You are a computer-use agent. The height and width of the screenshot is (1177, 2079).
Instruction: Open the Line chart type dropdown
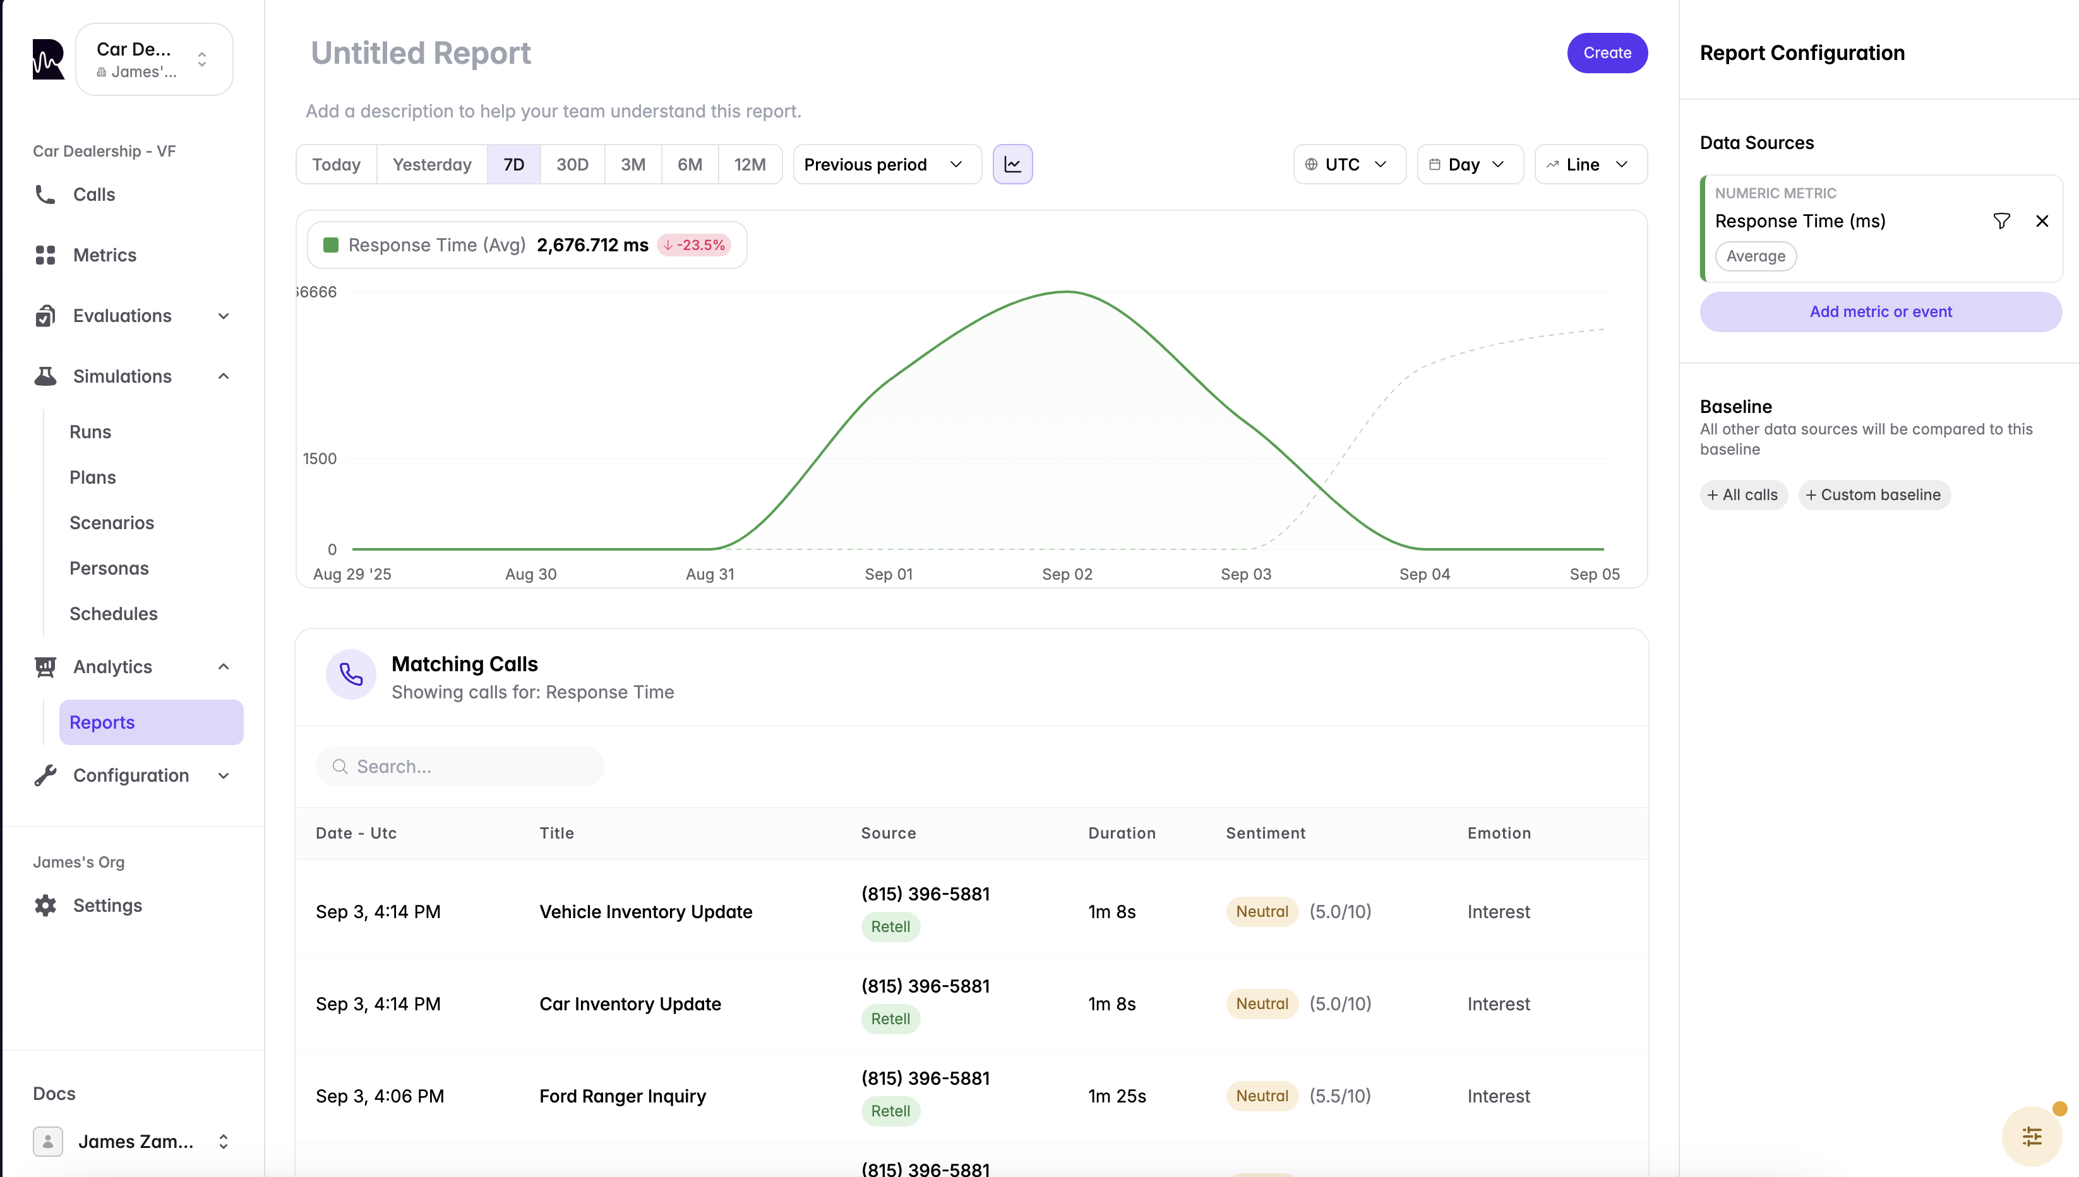[1589, 164]
